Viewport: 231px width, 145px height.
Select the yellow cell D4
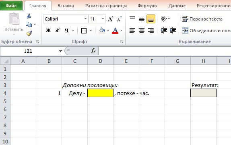click(100, 93)
